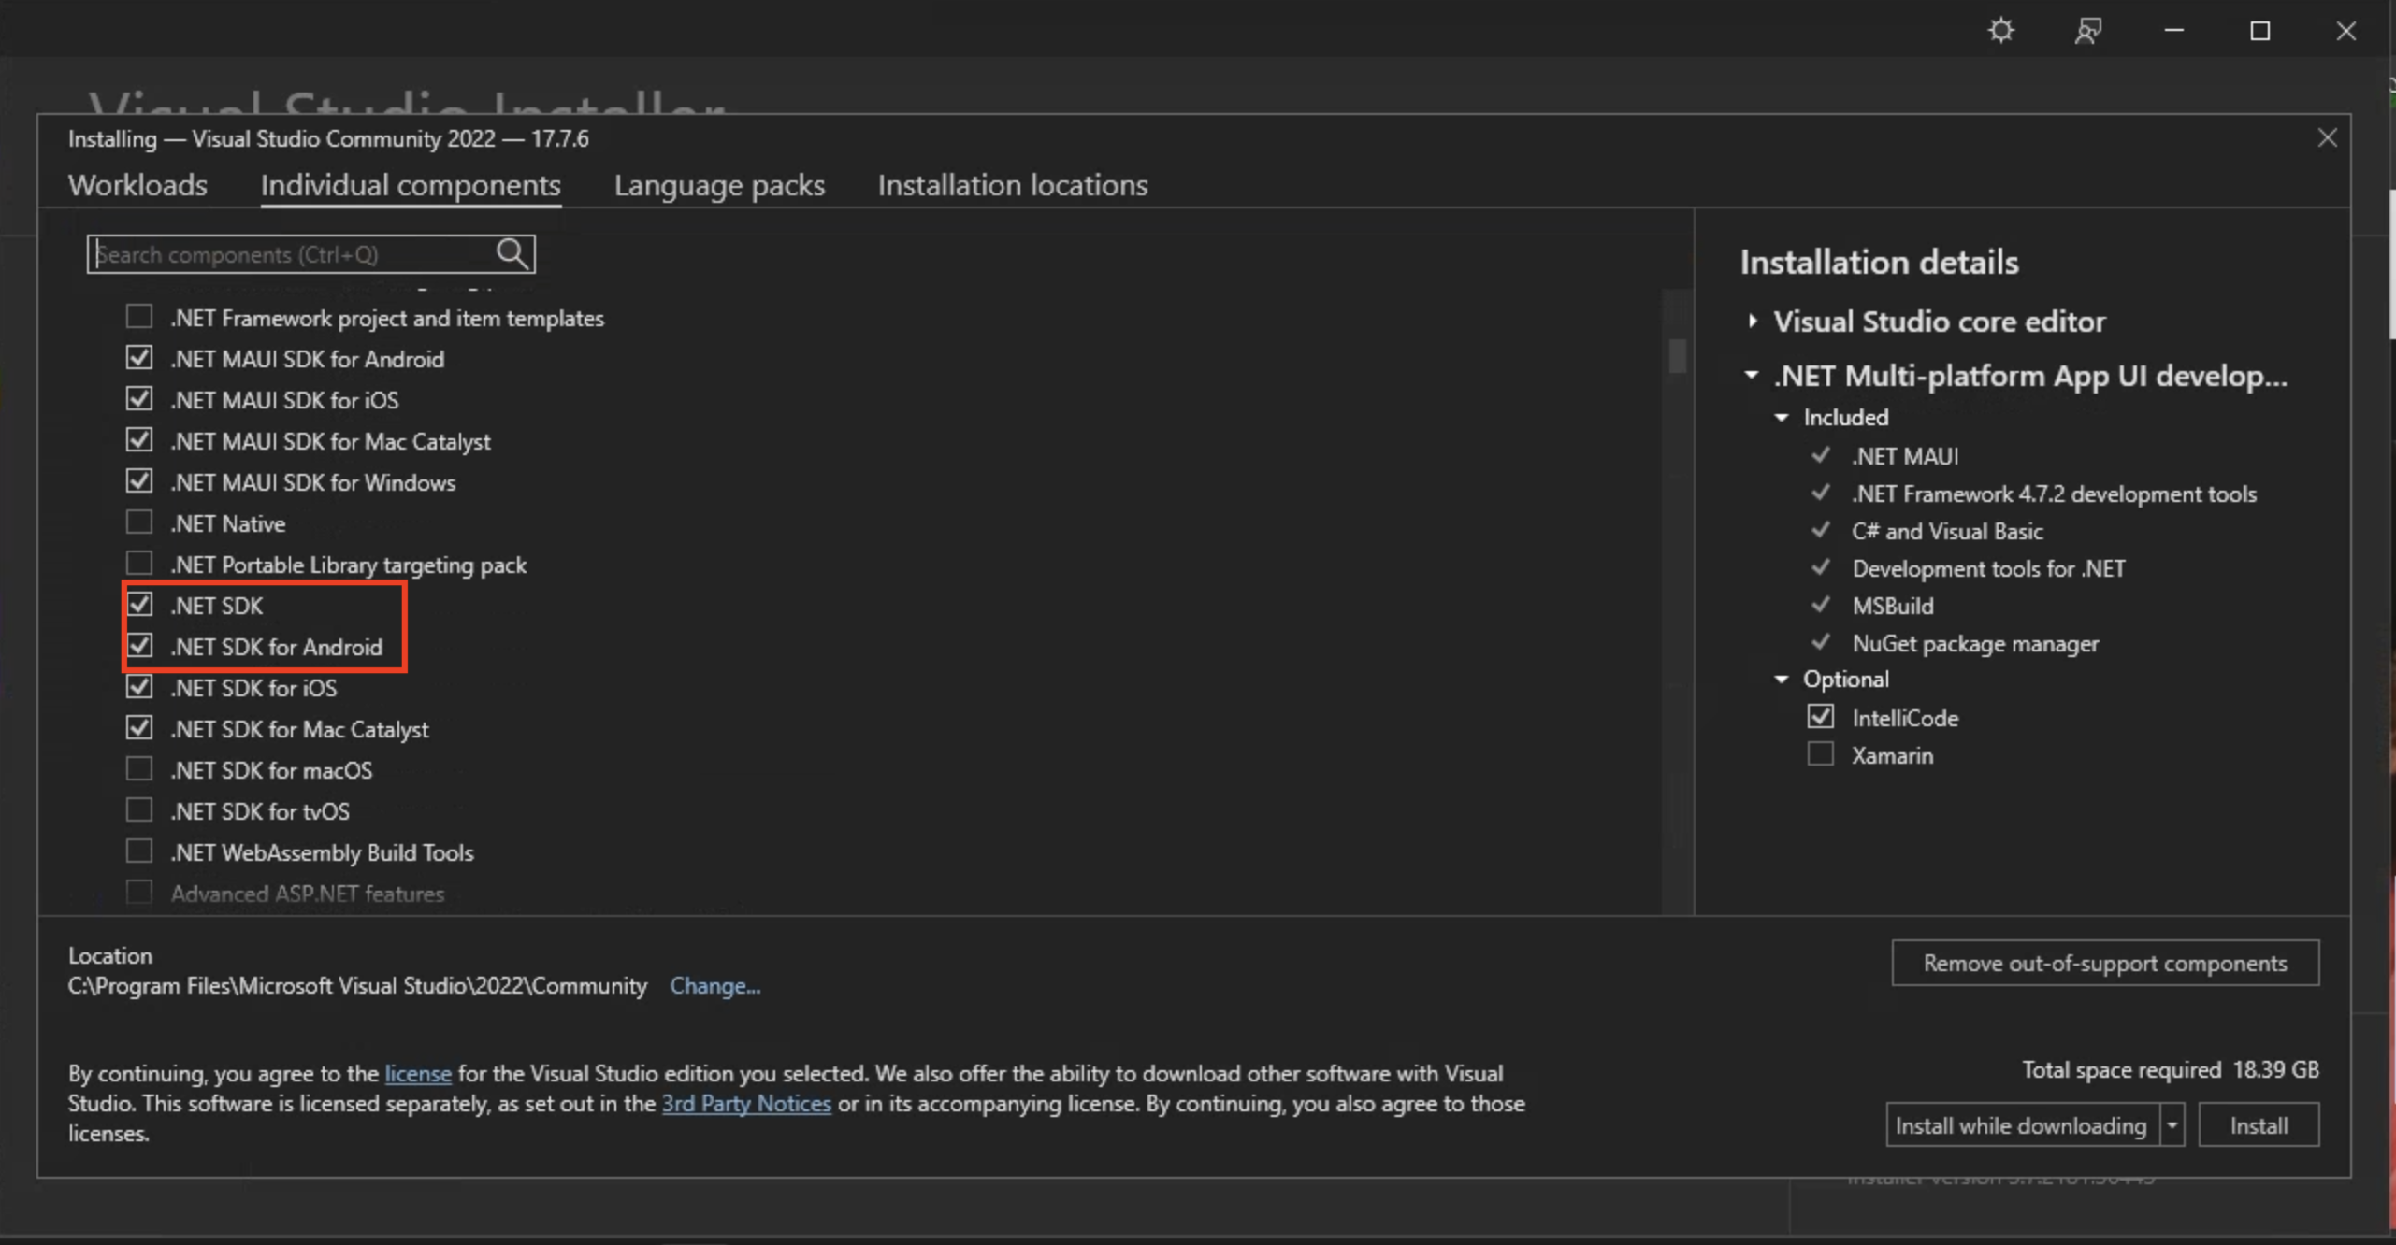
Task: Enable the .NET Native component
Action: pos(138,522)
